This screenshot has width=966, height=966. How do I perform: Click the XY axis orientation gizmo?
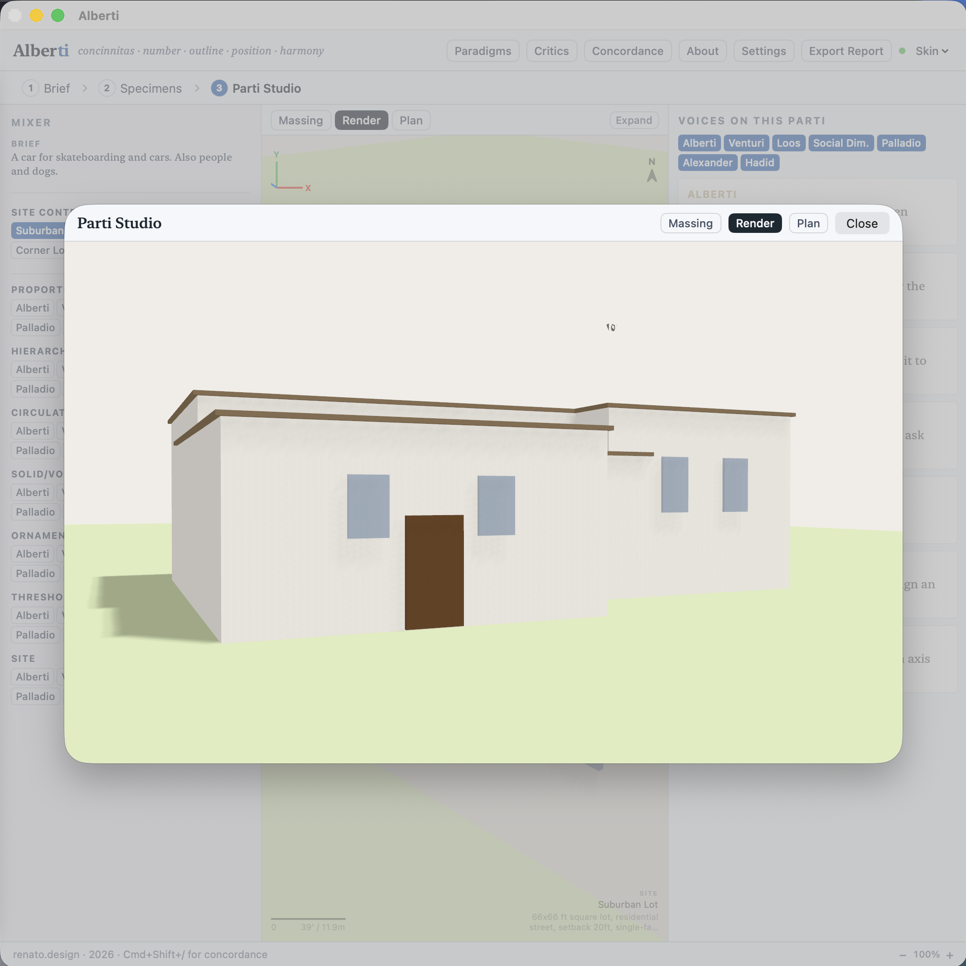(289, 170)
